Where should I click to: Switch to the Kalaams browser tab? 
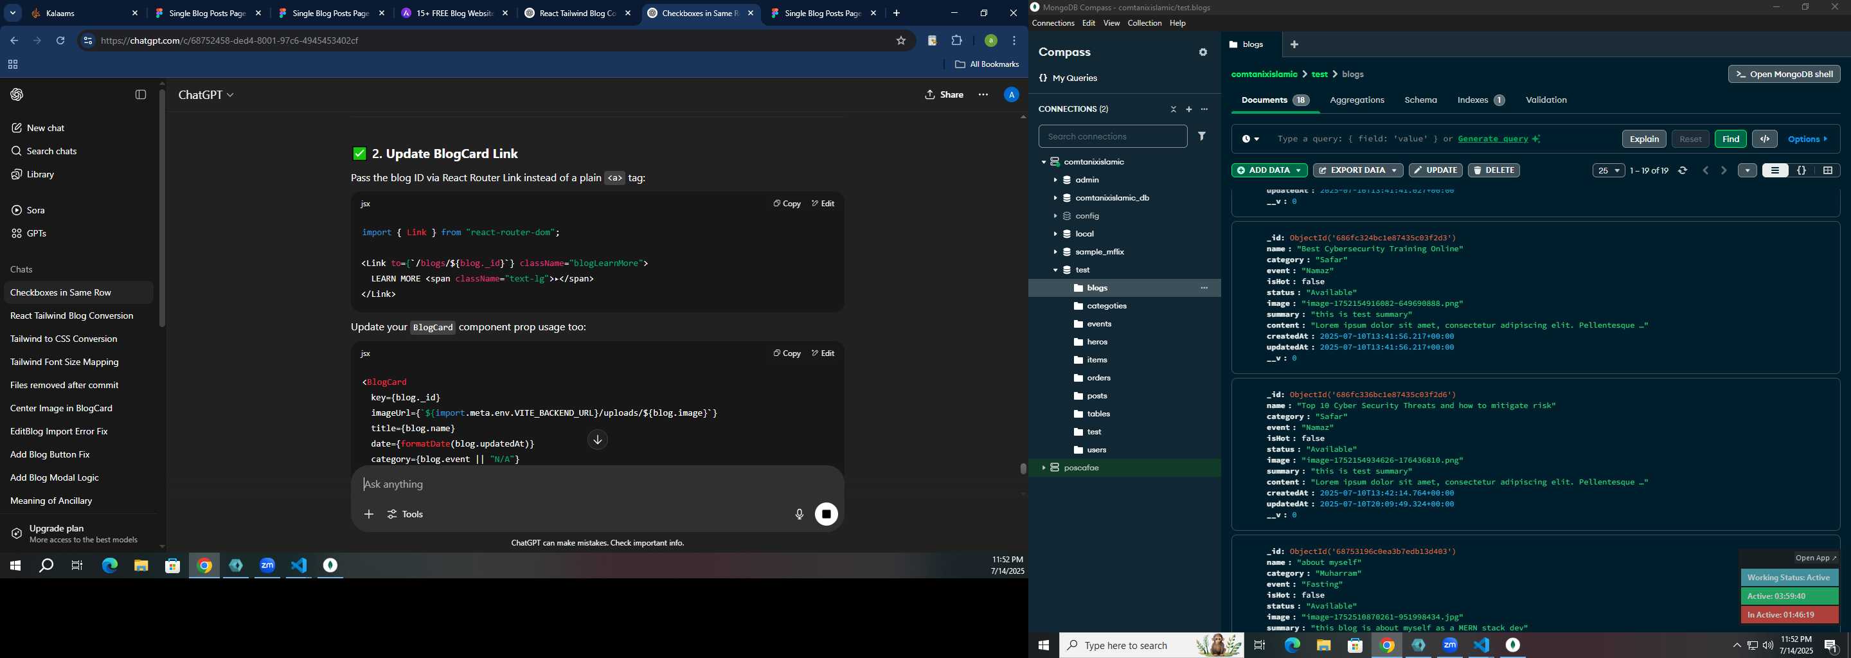83,13
